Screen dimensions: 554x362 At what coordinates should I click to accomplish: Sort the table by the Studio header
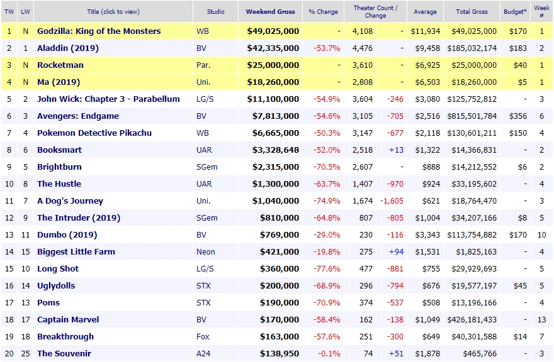coord(215,12)
